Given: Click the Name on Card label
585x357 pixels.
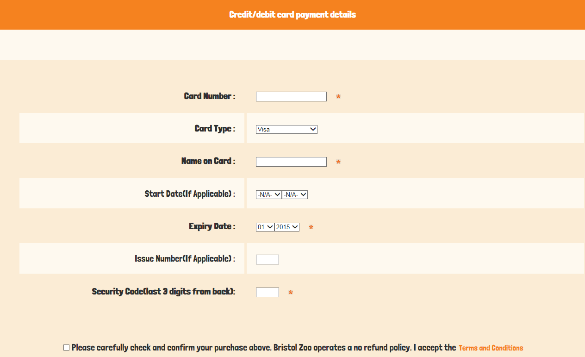Looking at the screenshot, I should click(x=208, y=161).
